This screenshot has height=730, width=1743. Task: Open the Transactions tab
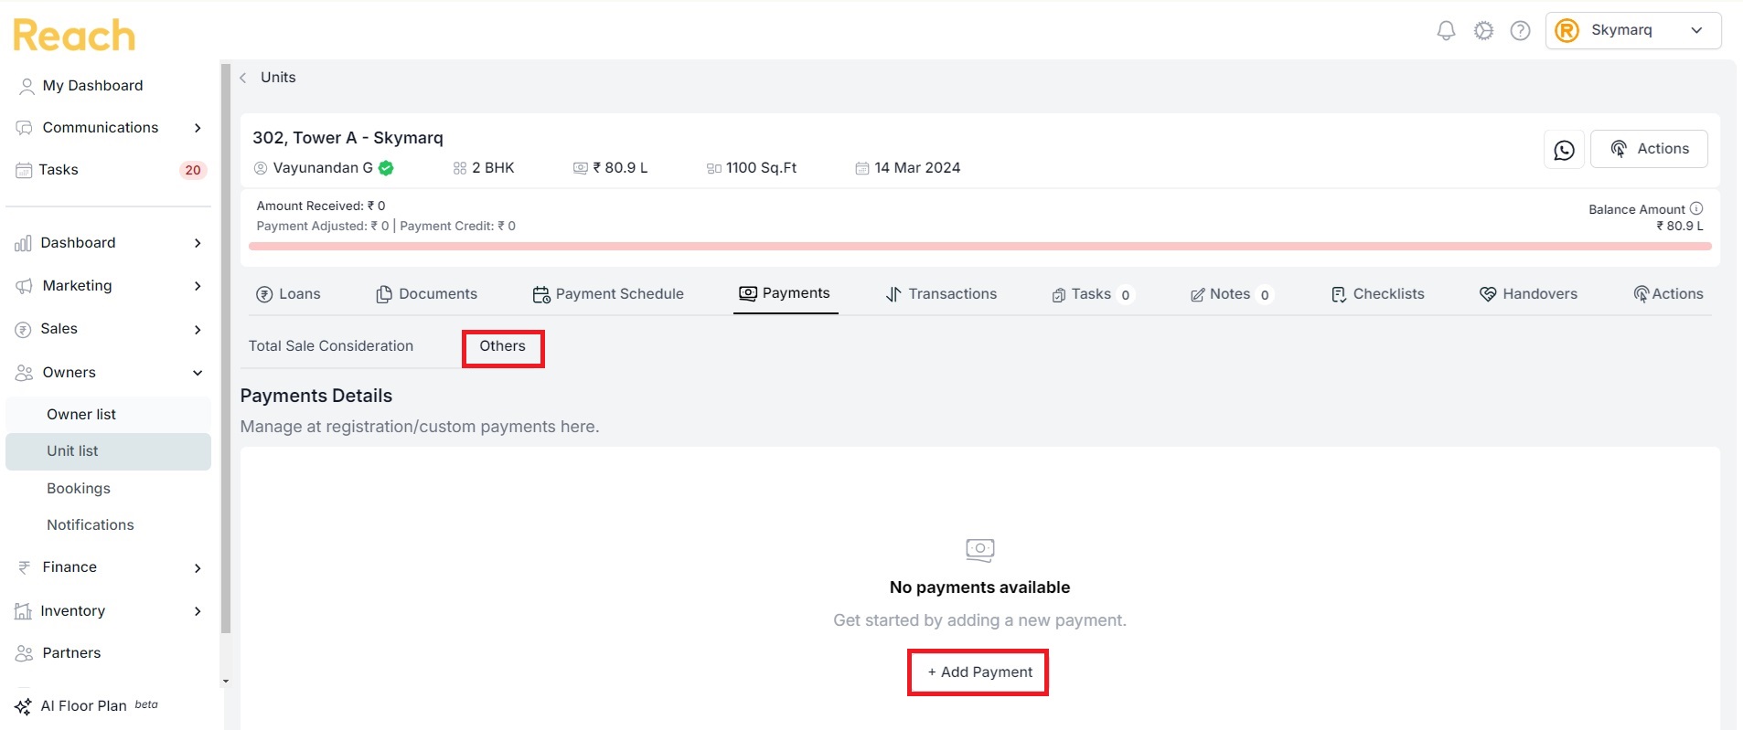[x=941, y=294]
